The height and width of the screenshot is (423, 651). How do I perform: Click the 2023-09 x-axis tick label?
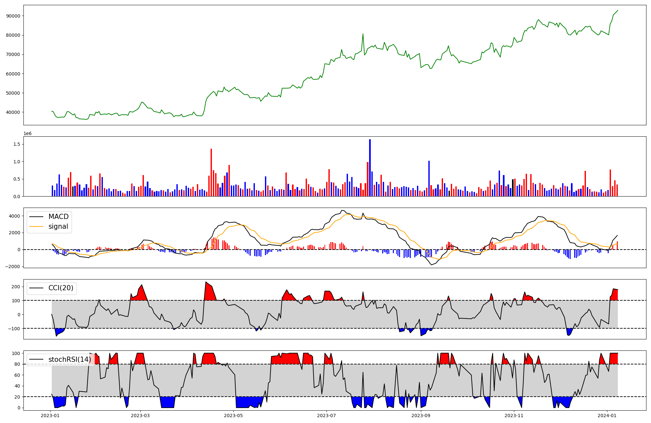pos(421,415)
